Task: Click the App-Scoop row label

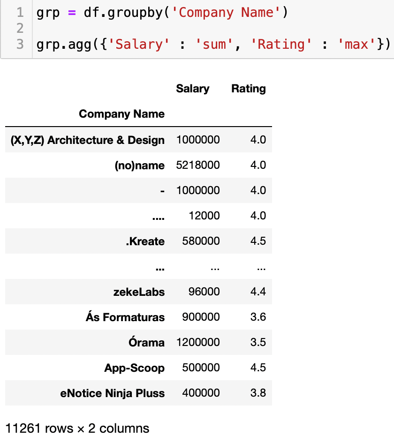Action: pyautogui.click(x=134, y=368)
